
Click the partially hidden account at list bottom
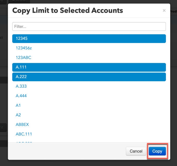(x=24, y=142)
